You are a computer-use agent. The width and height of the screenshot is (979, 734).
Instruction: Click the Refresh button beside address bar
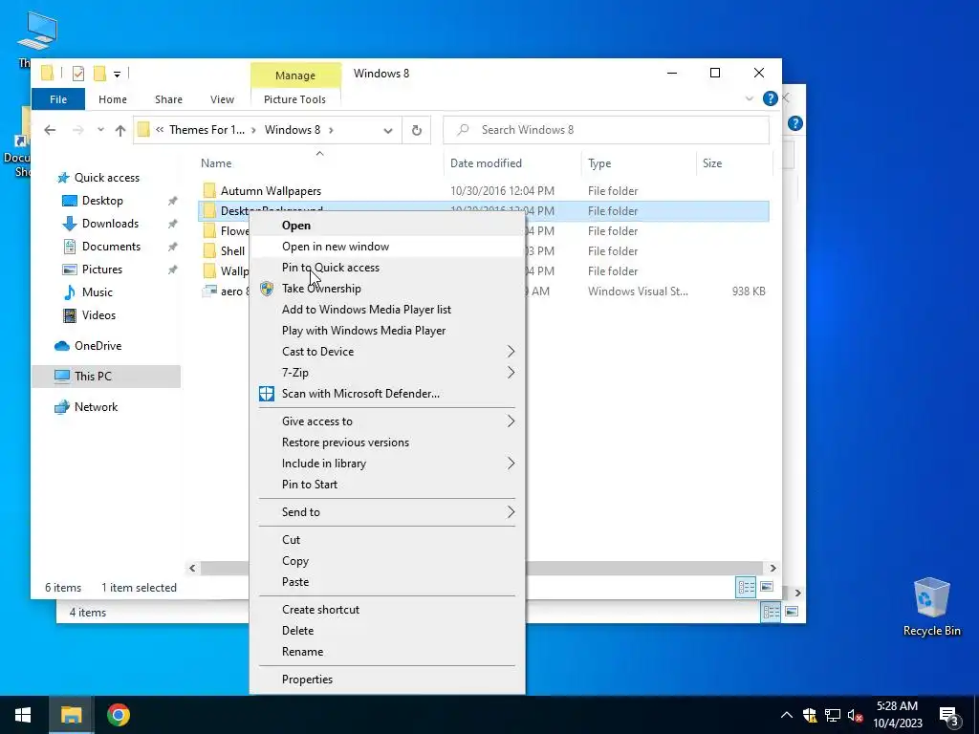[417, 130]
